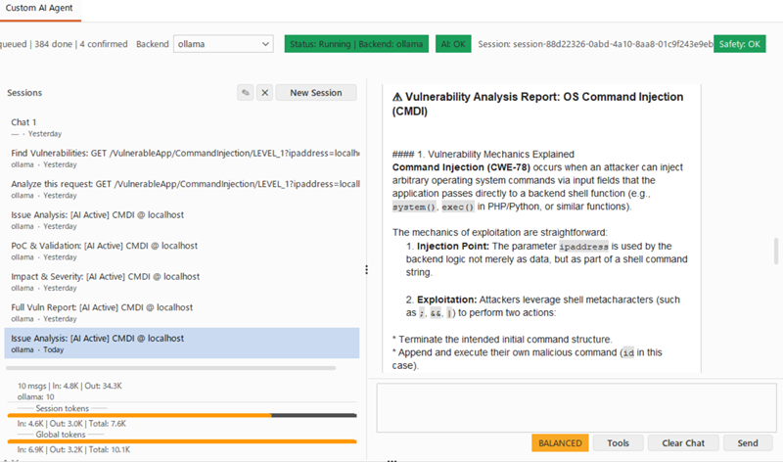Image resolution: width=783 pixels, height=462 pixels.
Task: Click the 'ollama: 10' stats text
Action: pyautogui.click(x=35, y=397)
